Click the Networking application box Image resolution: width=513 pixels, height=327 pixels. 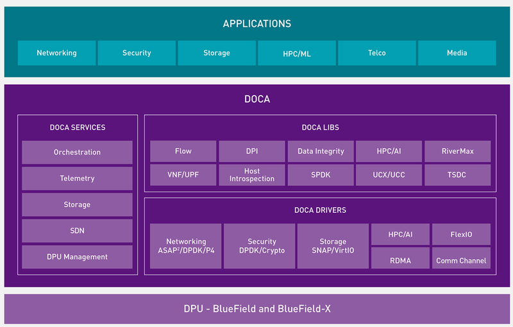click(56, 53)
